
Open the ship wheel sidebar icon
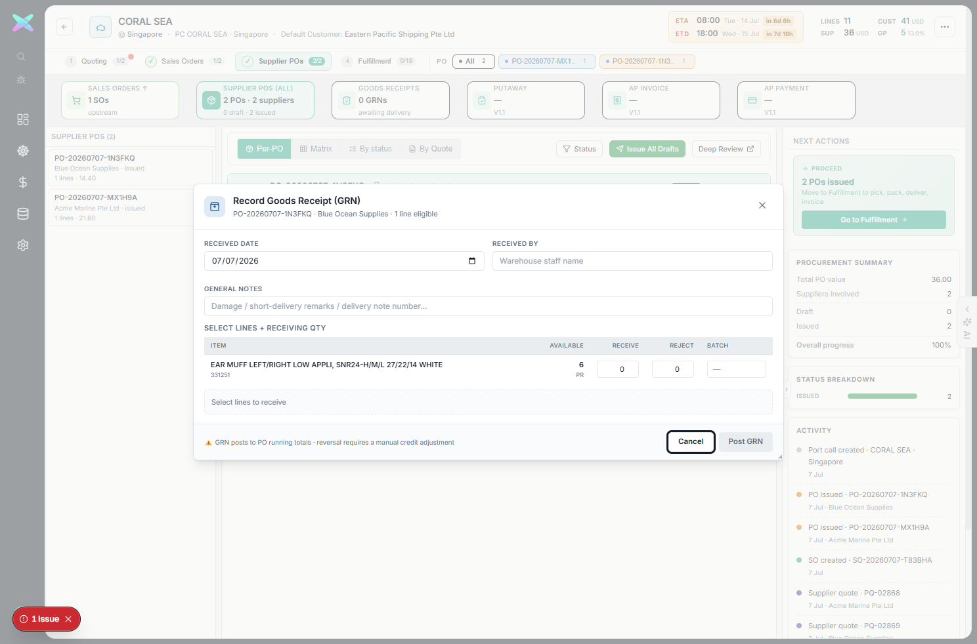coord(23,151)
